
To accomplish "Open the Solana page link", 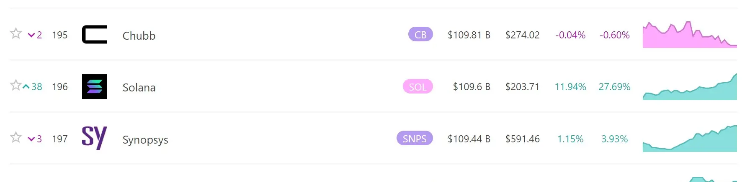I will click(139, 87).
